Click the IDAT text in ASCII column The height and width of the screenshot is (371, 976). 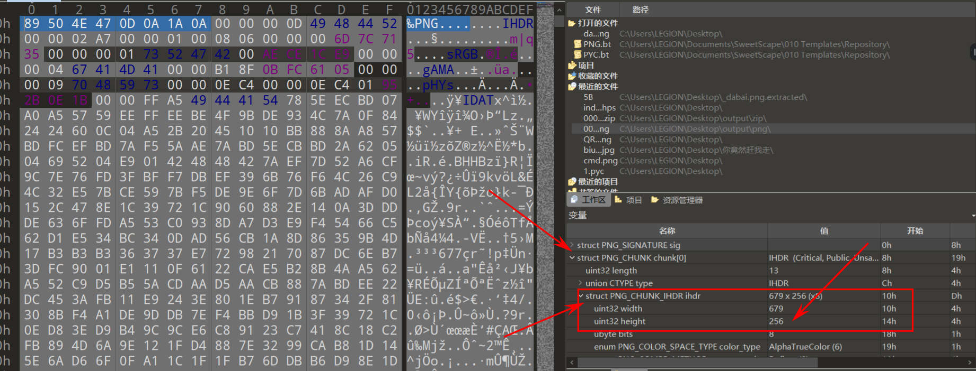(477, 100)
